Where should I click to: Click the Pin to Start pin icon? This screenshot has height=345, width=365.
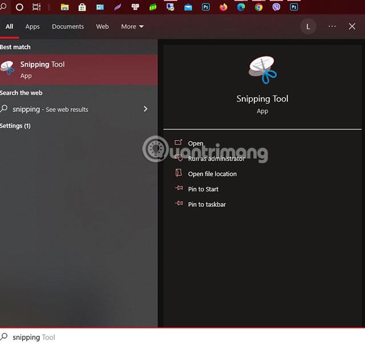[x=179, y=188]
